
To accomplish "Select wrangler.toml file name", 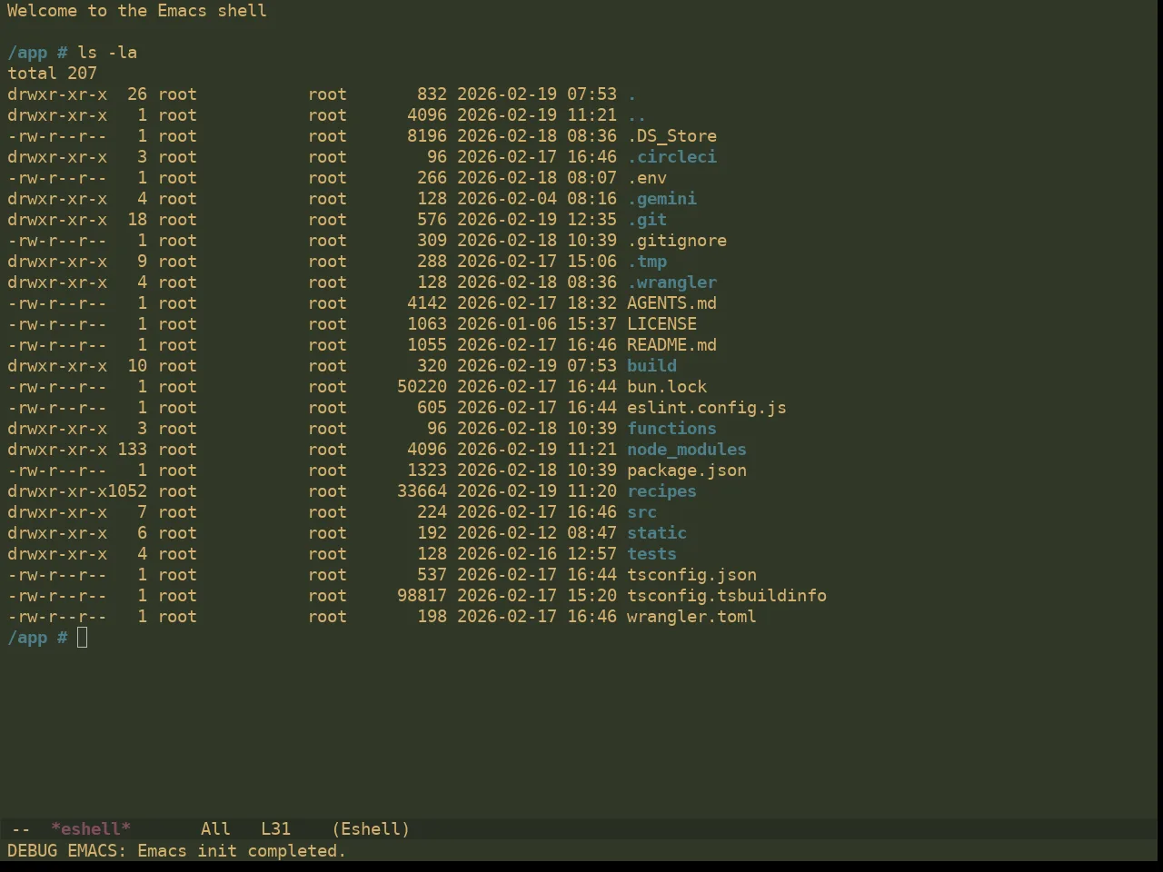I will (691, 617).
